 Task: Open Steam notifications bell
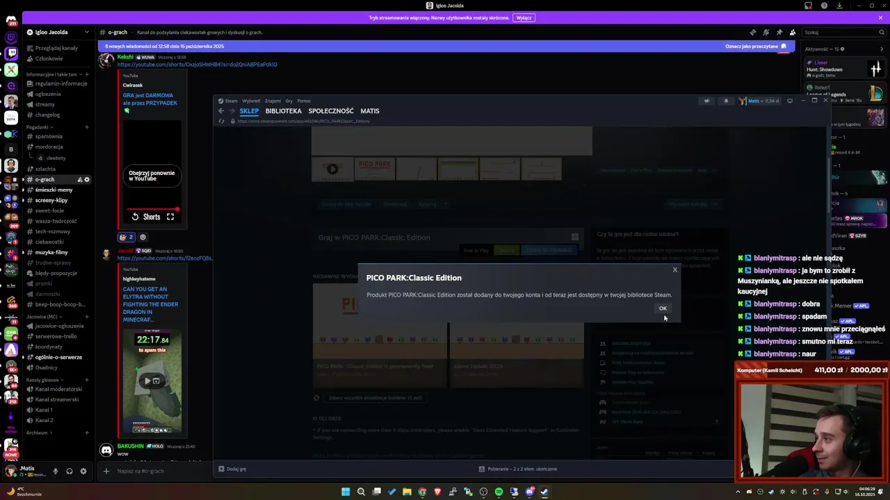[x=726, y=101]
